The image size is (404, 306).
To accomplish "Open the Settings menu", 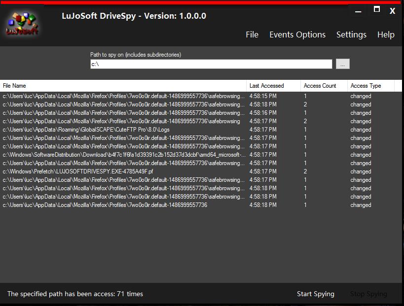I will (351, 34).
